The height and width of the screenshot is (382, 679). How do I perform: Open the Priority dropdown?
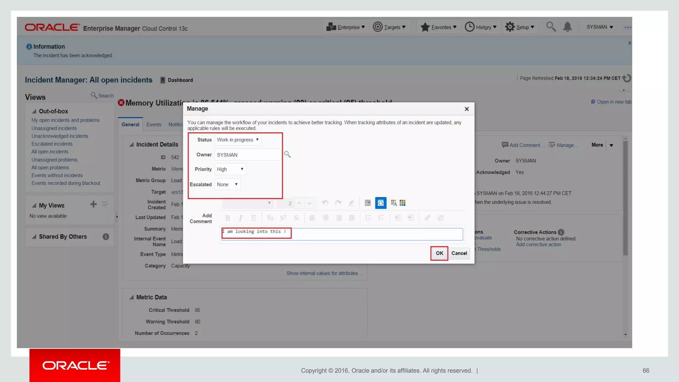click(230, 169)
